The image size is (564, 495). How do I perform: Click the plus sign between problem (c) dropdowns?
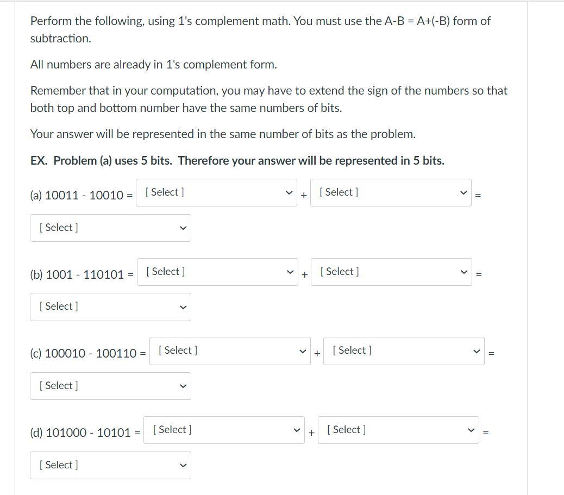tap(317, 353)
